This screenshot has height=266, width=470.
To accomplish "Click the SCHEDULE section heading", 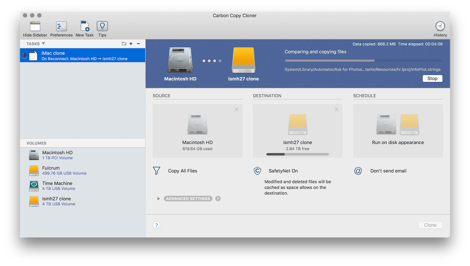I will coord(365,96).
